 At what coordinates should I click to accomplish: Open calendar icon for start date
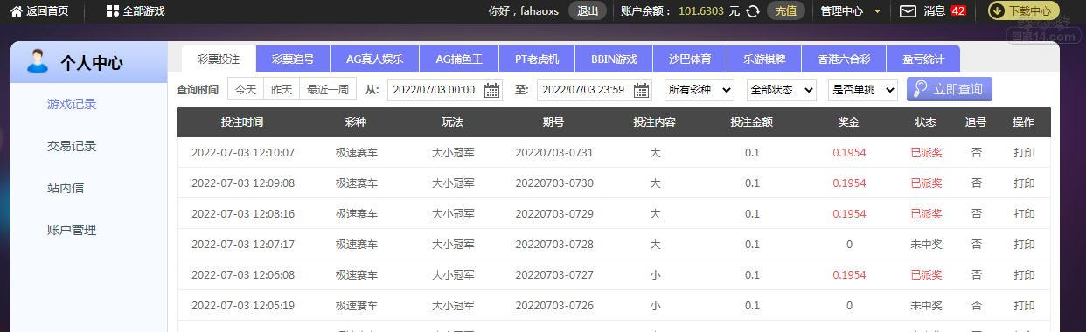pyautogui.click(x=491, y=89)
